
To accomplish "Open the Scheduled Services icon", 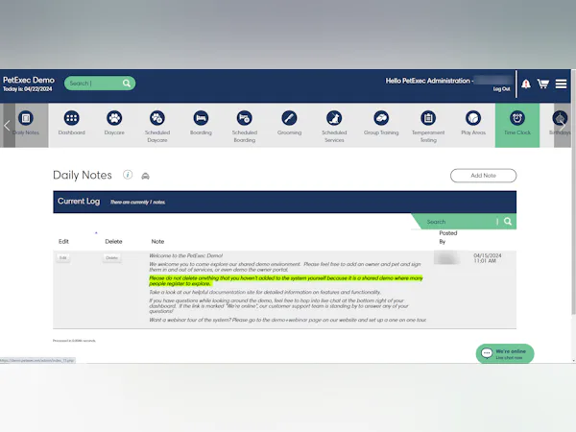I will 334,118.
